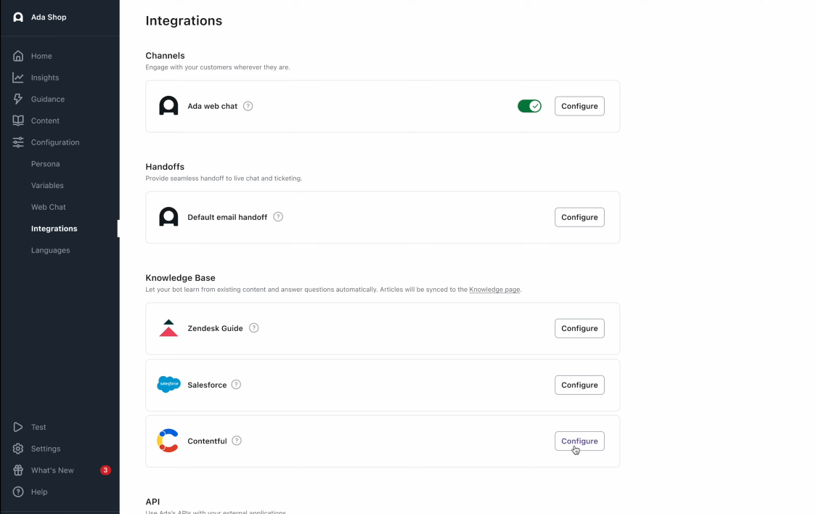Go to the Web Chat submenu item
The width and height of the screenshot is (816, 514).
point(49,207)
